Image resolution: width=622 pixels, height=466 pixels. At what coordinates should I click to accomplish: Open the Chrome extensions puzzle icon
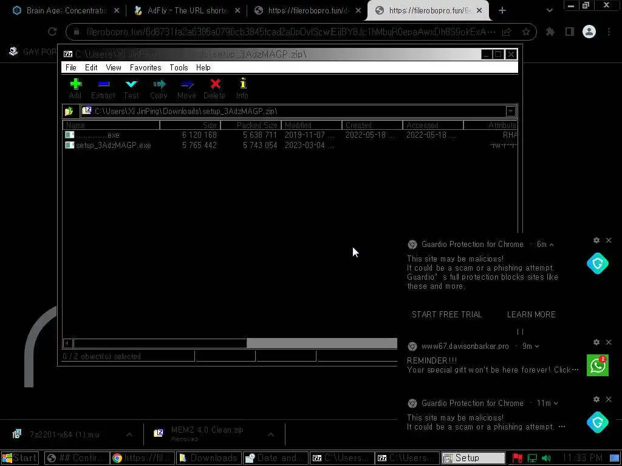(550, 32)
